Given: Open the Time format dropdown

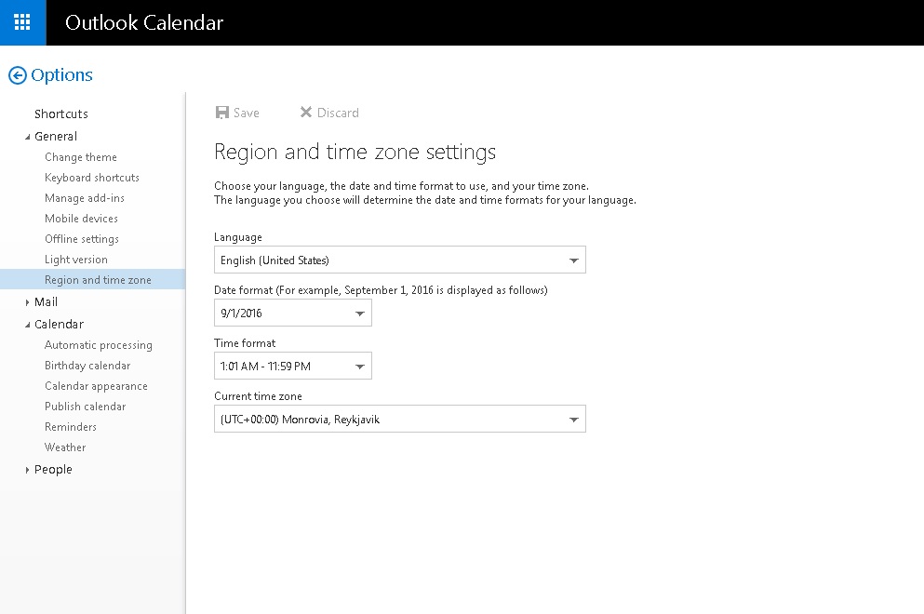Looking at the screenshot, I should [x=293, y=366].
